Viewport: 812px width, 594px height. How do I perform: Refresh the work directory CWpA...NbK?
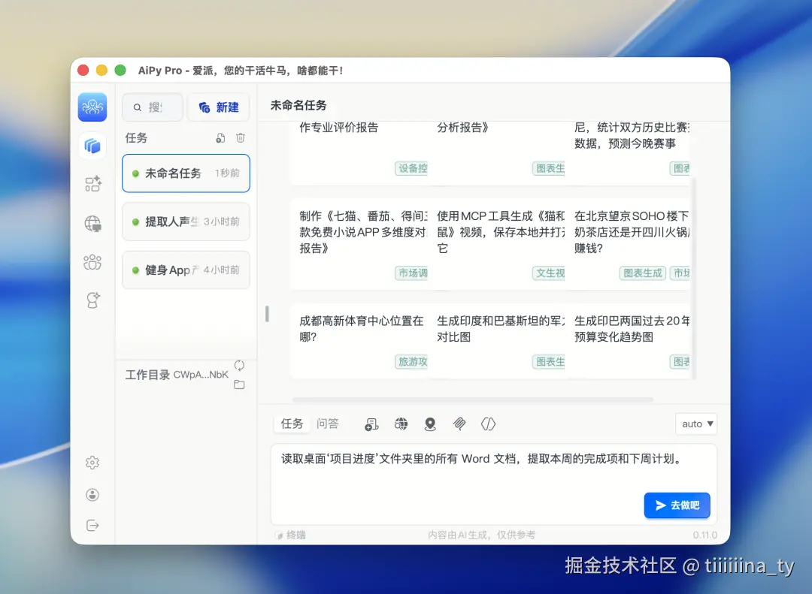pos(239,366)
